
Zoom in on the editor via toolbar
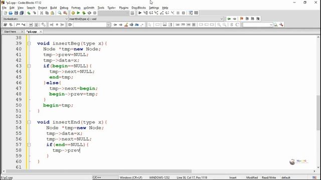pyautogui.click(x=219, y=24)
